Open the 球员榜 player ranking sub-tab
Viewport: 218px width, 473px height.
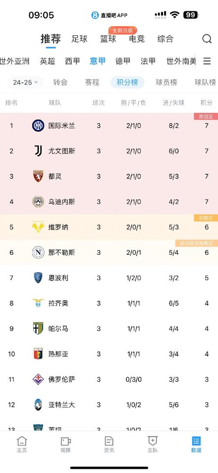(167, 82)
